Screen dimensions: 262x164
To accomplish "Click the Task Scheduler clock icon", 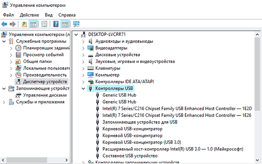I will pos(18,48).
